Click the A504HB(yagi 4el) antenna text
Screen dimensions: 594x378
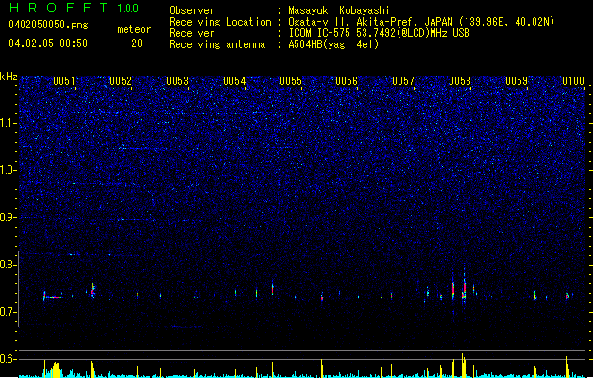click(333, 44)
